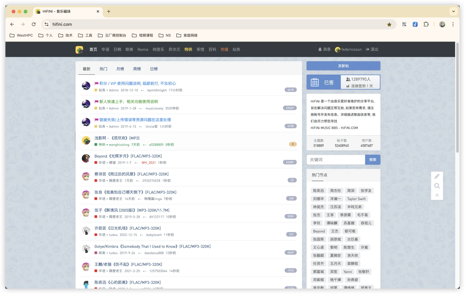
Task: Click reply count 24589 badge
Action: click(x=290, y=162)
